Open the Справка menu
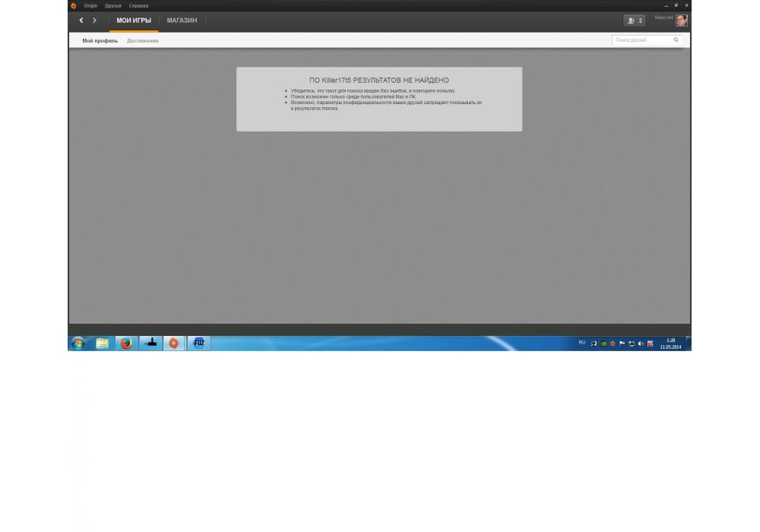The width and height of the screenshot is (760, 532). tap(138, 5)
